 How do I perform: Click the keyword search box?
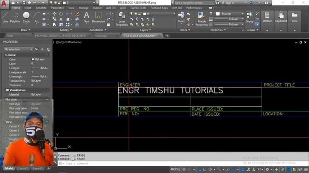coord(194,3)
